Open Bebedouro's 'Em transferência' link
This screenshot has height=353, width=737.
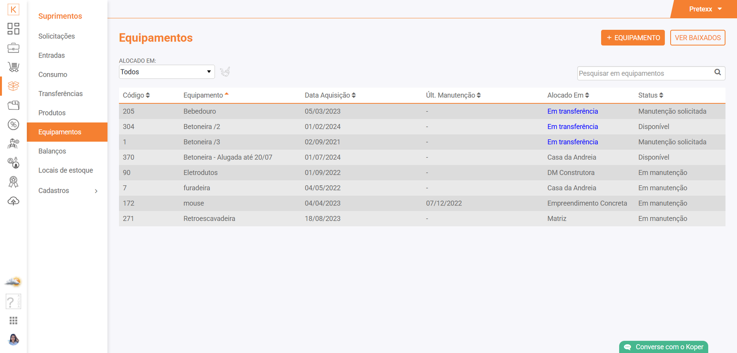click(x=572, y=111)
